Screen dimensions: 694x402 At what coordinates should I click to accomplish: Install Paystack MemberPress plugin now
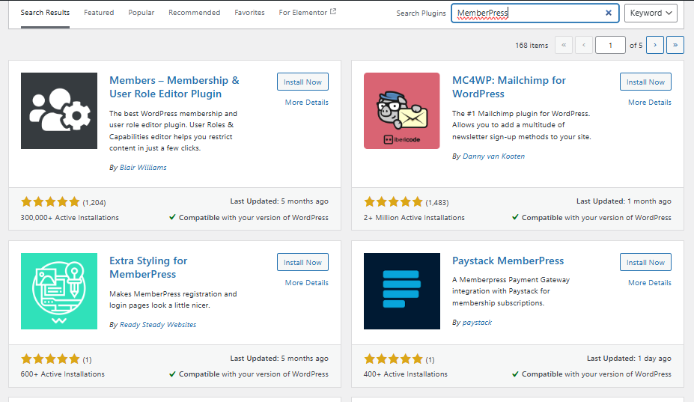(x=645, y=262)
